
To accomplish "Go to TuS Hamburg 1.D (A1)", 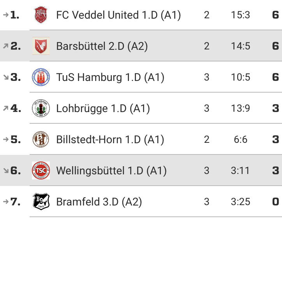I will (110, 77).
